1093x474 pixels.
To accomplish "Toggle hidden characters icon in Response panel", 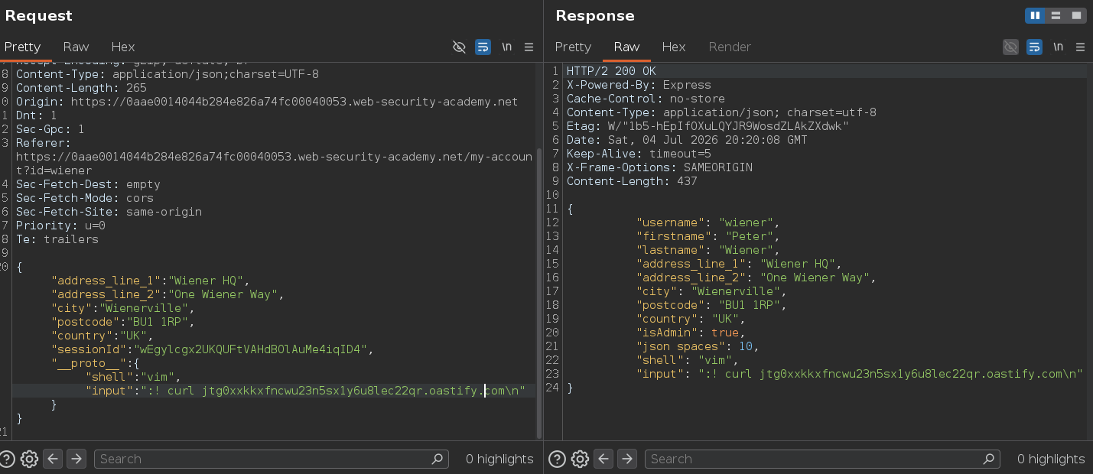I will pyautogui.click(x=1010, y=47).
